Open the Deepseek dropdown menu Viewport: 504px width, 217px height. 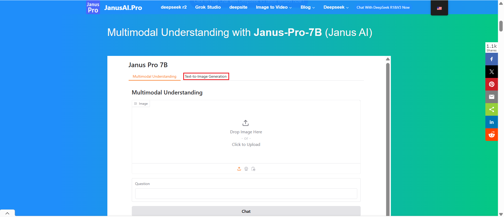[x=336, y=7]
